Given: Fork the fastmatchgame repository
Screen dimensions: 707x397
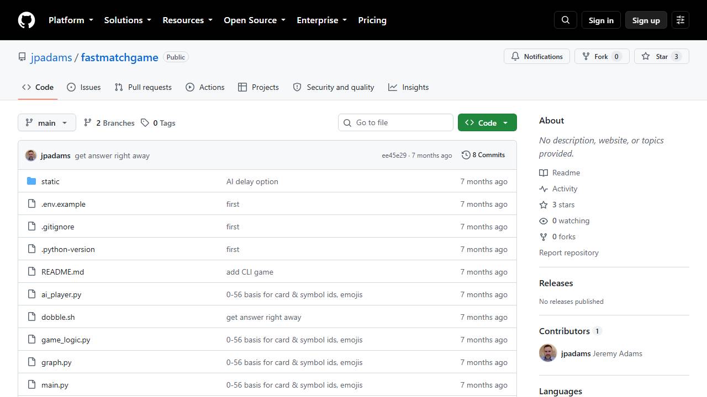Looking at the screenshot, I should pos(602,56).
